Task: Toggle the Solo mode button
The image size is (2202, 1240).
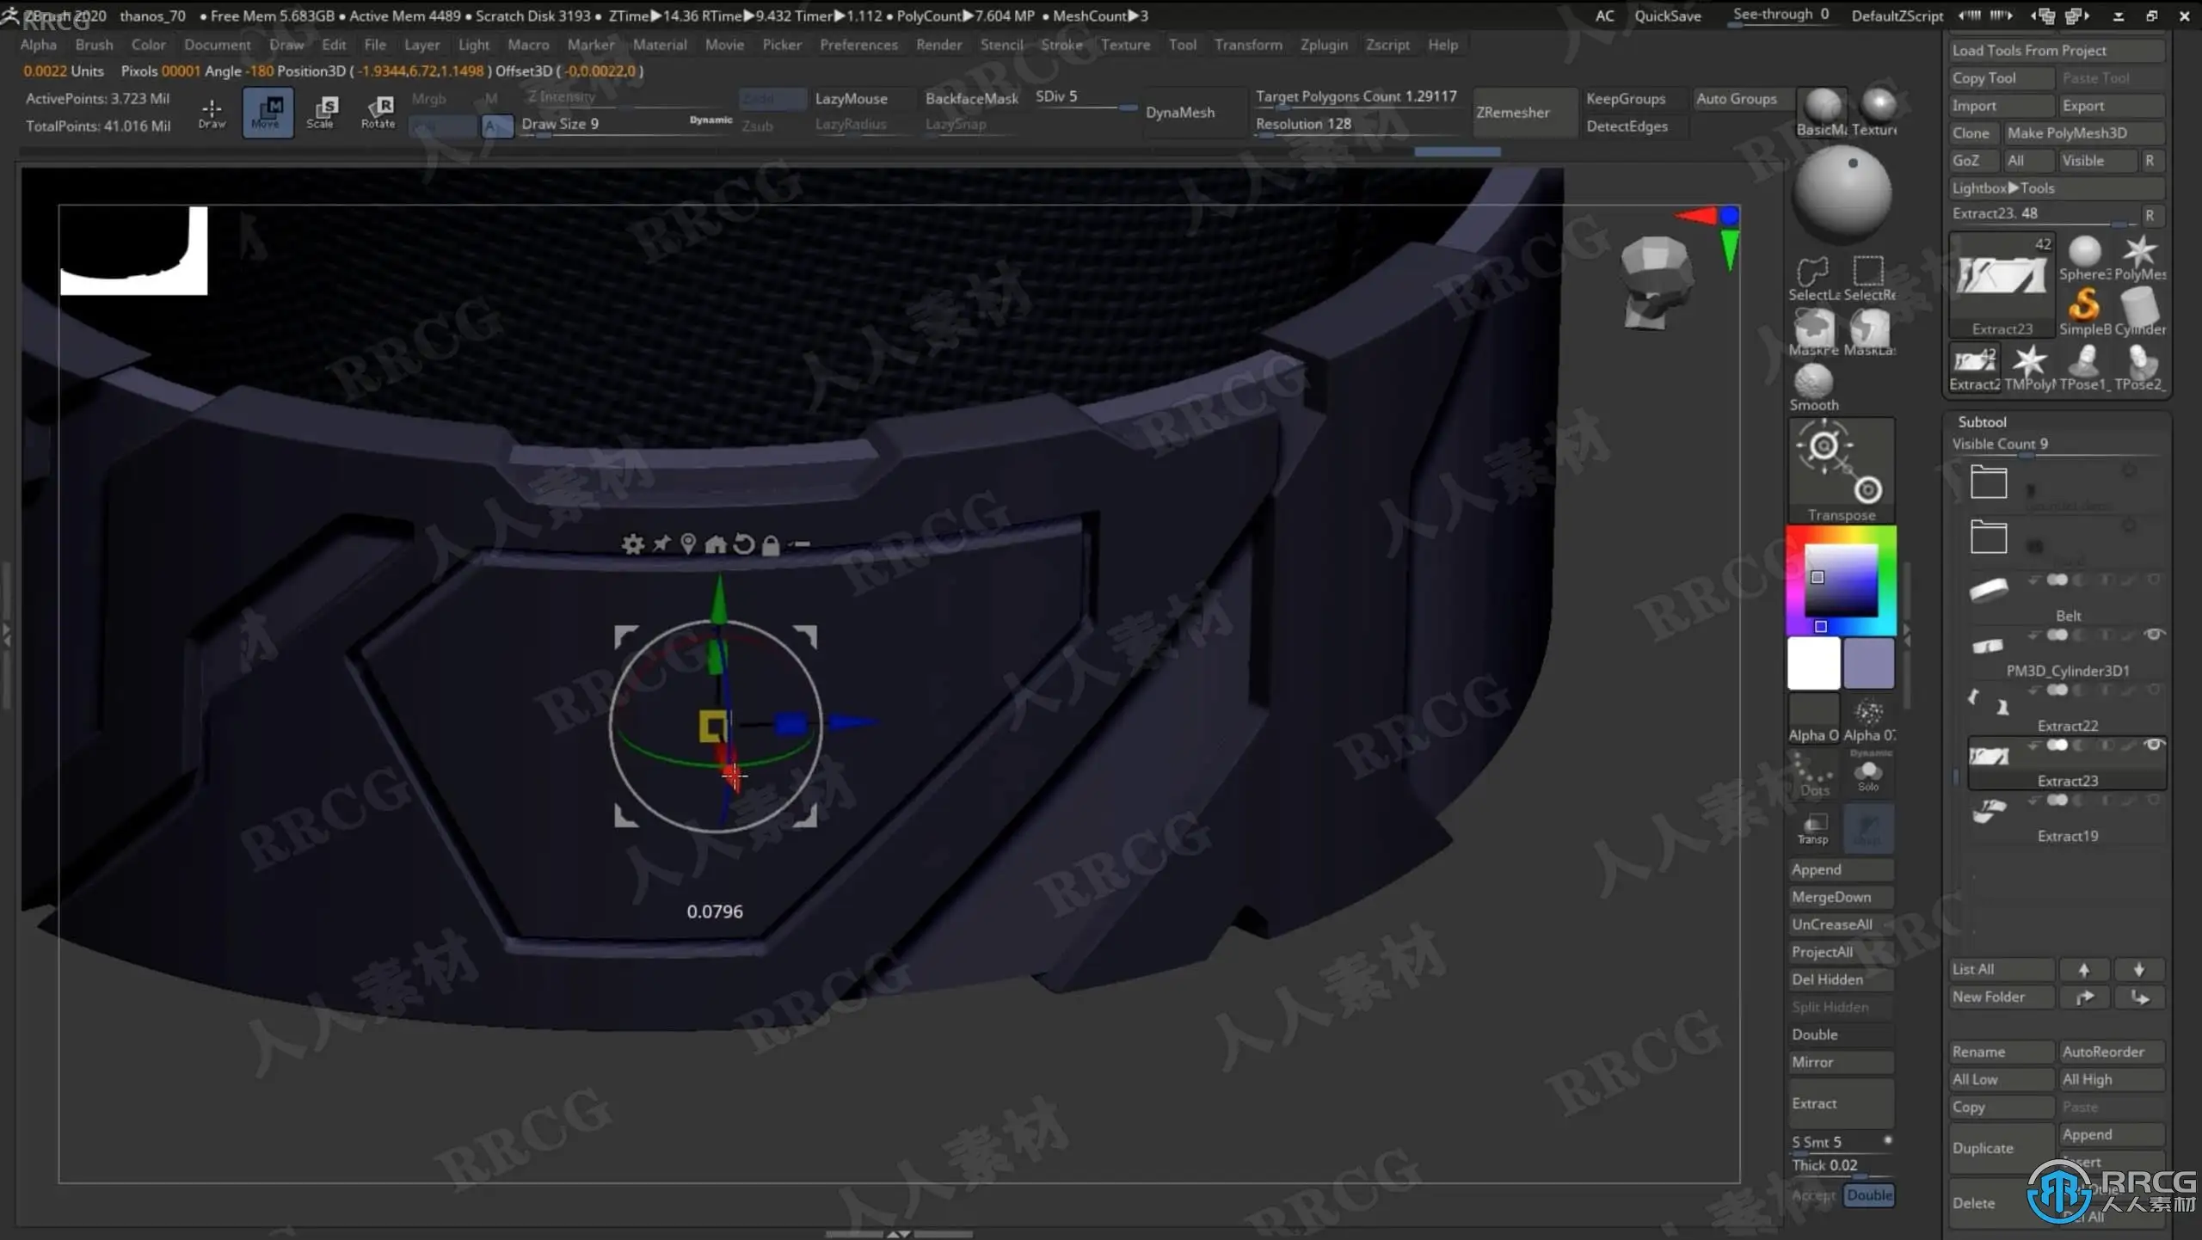Action: [x=1868, y=775]
